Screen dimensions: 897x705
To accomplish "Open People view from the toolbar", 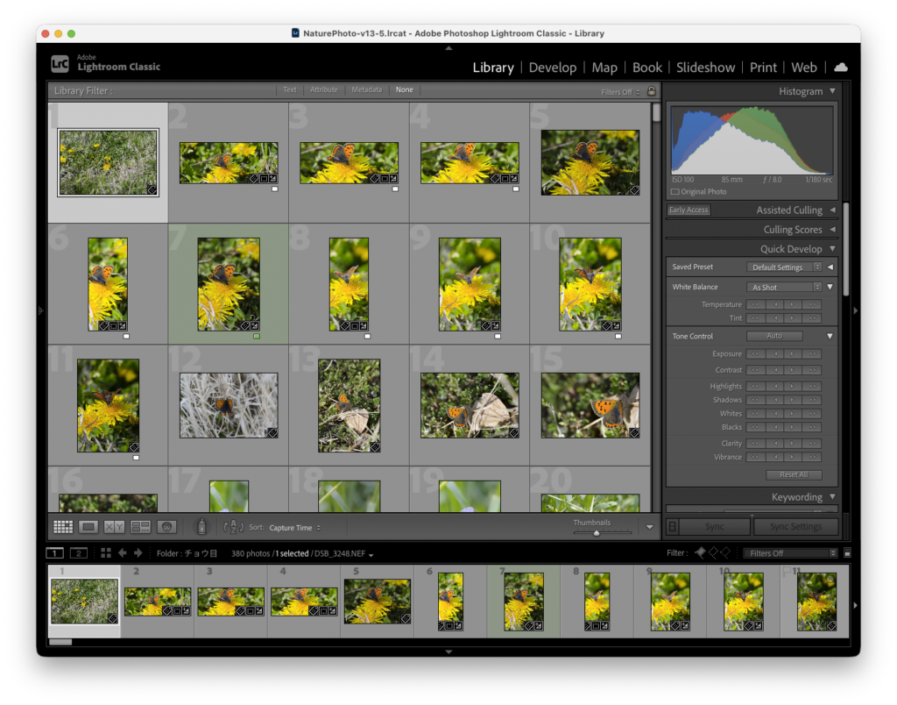I will [166, 526].
